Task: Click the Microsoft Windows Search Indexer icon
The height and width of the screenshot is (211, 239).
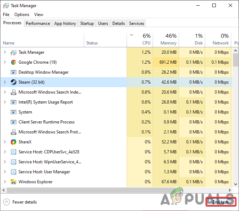Action: tap(14, 92)
